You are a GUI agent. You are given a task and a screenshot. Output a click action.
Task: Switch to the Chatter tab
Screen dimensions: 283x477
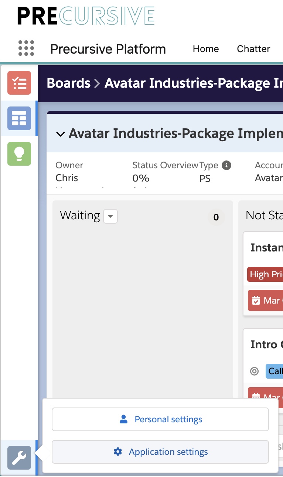click(x=253, y=49)
